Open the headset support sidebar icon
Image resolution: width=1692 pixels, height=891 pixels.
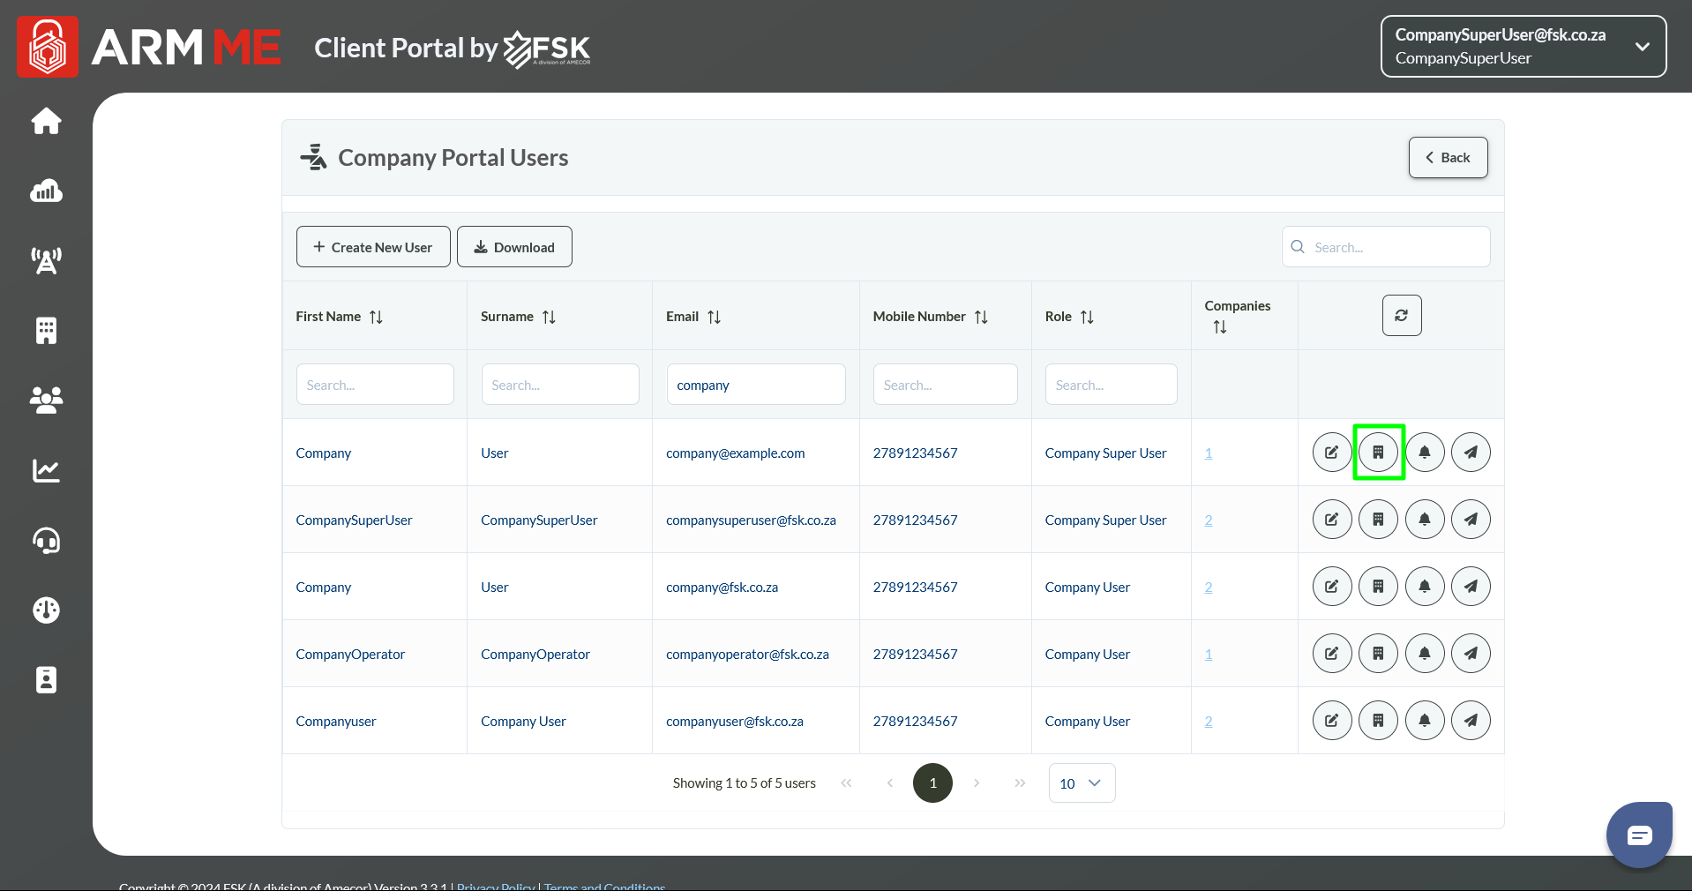tap(46, 540)
